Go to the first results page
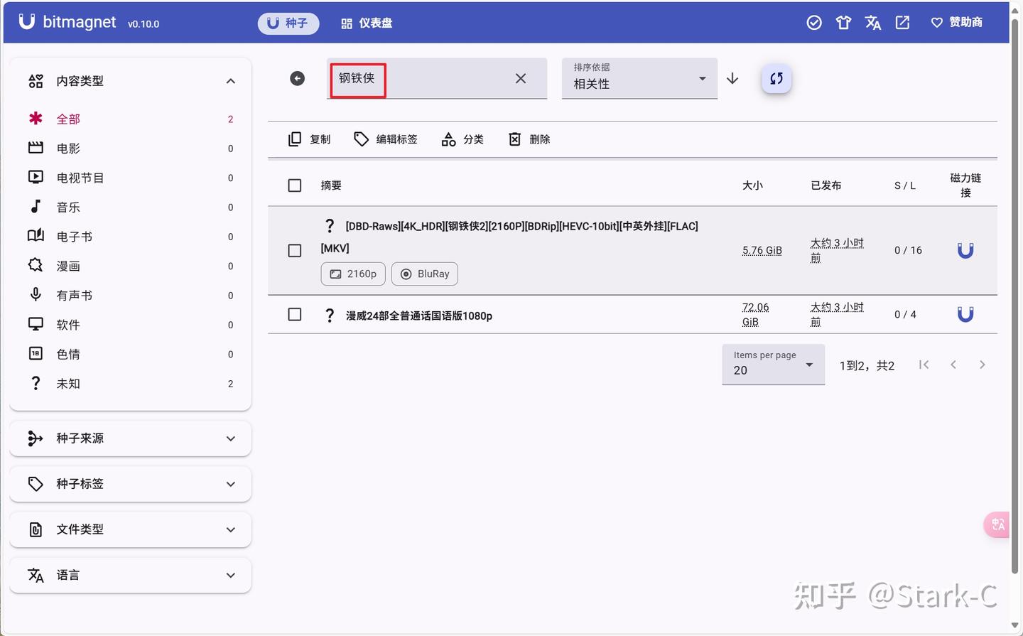This screenshot has width=1023, height=636. (x=924, y=365)
